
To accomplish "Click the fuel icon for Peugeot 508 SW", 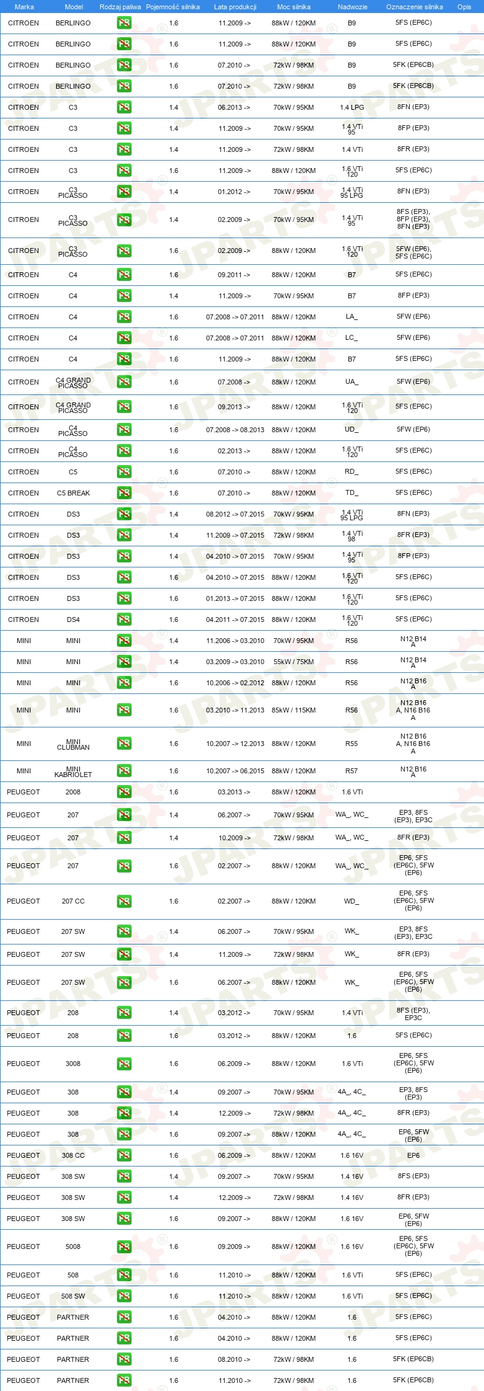I will pos(124,1296).
